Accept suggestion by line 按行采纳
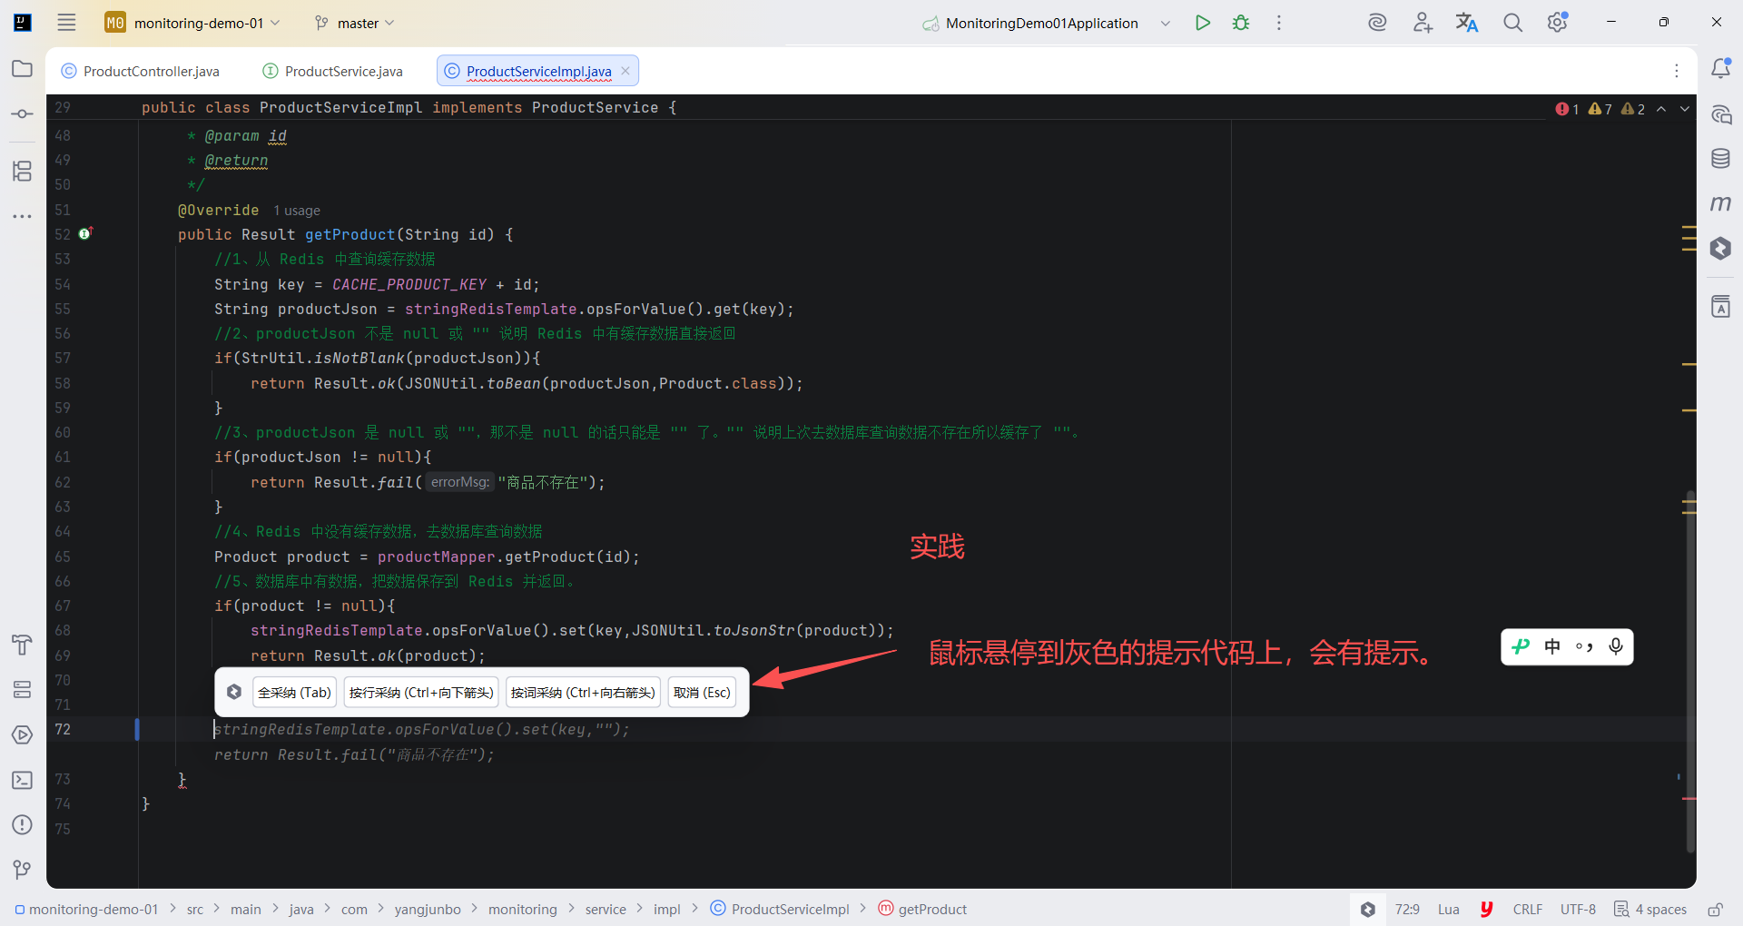The height and width of the screenshot is (926, 1743). coord(421,693)
